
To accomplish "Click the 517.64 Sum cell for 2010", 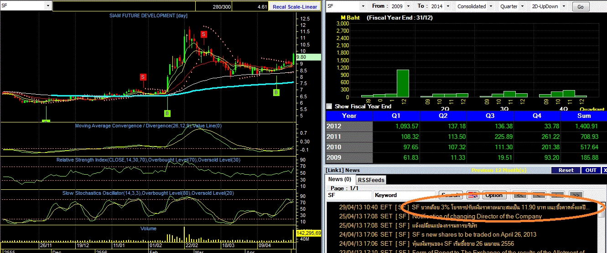I will pyautogui.click(x=584, y=147).
